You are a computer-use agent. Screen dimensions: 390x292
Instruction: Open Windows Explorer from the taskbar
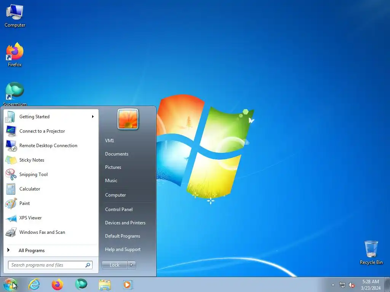(105, 285)
